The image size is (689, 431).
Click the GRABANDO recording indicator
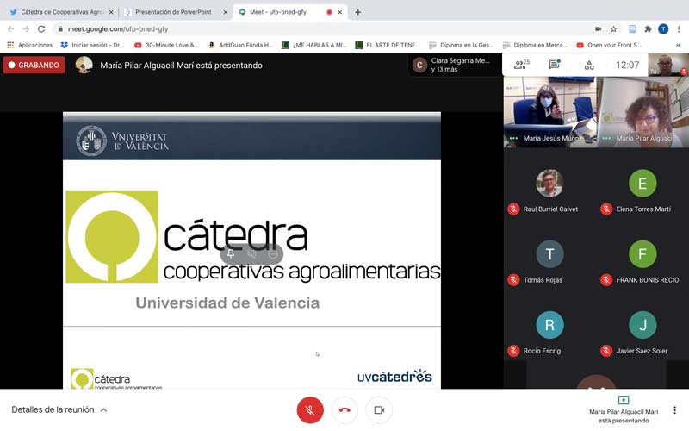tap(34, 66)
